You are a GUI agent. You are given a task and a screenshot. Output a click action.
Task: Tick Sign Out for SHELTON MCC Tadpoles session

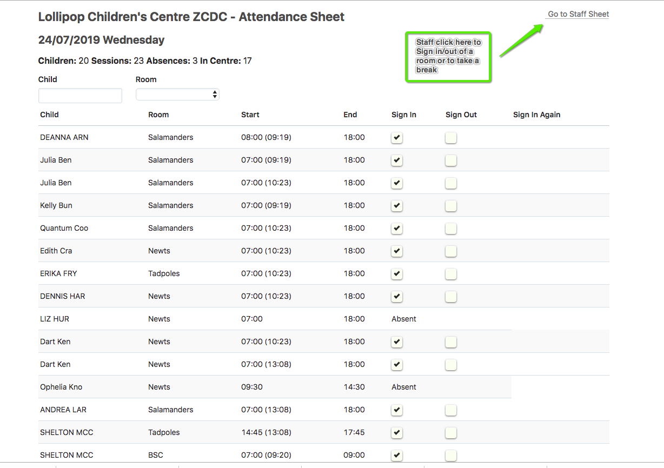tap(451, 433)
